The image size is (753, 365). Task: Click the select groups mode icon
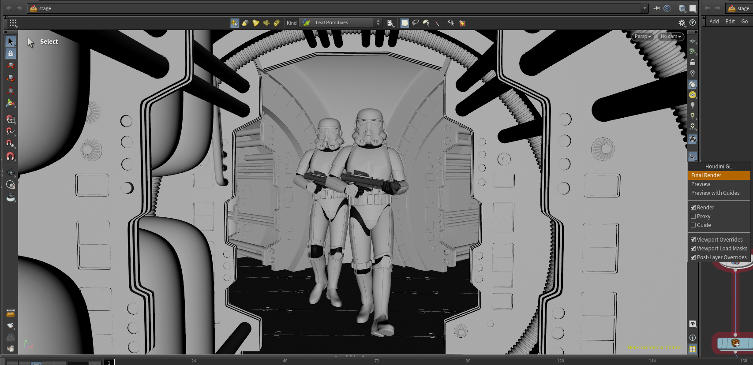pyautogui.click(x=255, y=23)
